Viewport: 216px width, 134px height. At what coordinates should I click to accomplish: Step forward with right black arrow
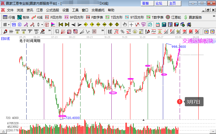[79, 25]
